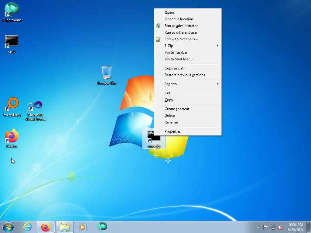Viewport: 311px width, 233px height.
Task: Launch Supermium from the taskbar
Action: [x=102, y=227]
